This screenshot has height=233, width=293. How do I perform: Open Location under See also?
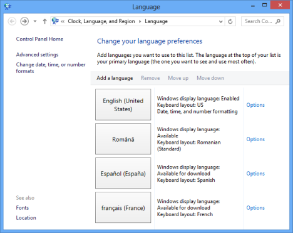point(26,217)
